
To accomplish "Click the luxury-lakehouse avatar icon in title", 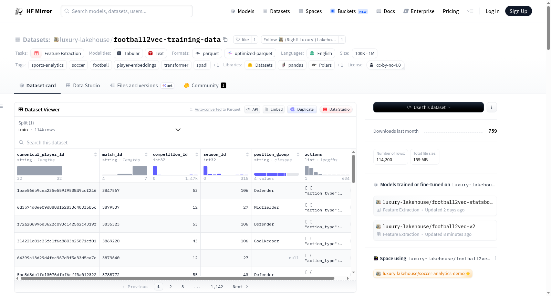I will pyautogui.click(x=56, y=40).
